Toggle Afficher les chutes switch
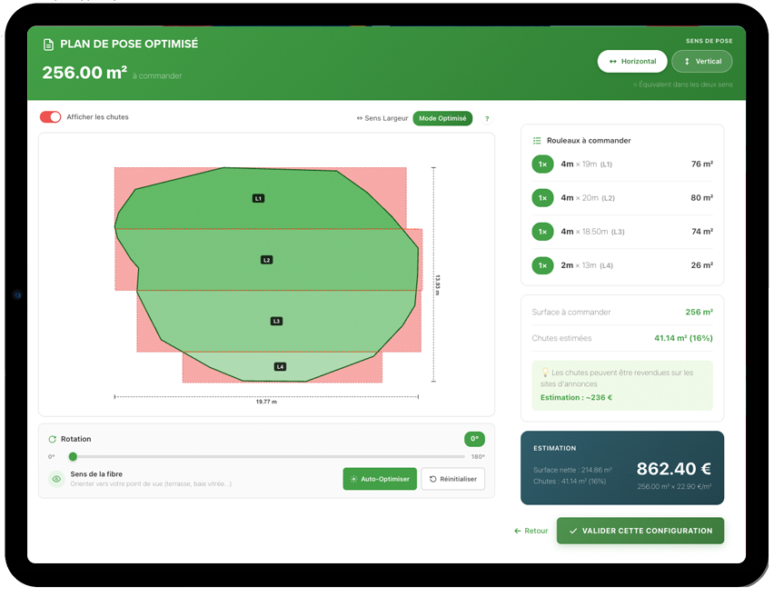 51,116
